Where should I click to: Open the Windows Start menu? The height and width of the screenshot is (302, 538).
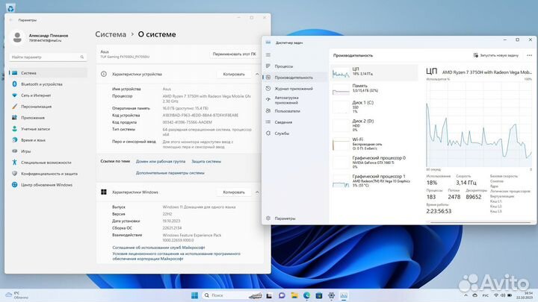click(x=194, y=295)
